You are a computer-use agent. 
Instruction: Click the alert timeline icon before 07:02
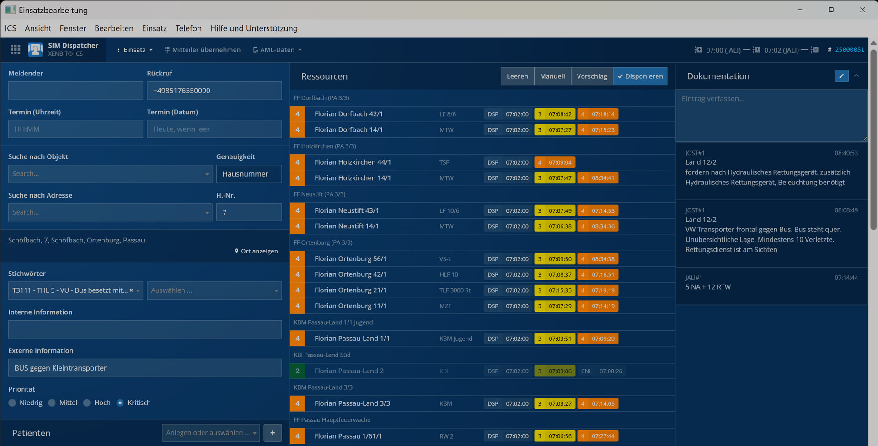(756, 50)
